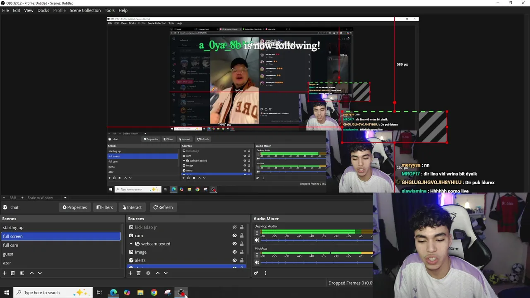
Task: Select the guest scene
Action: pos(61,254)
